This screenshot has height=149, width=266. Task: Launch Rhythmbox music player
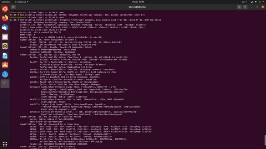[5, 46]
